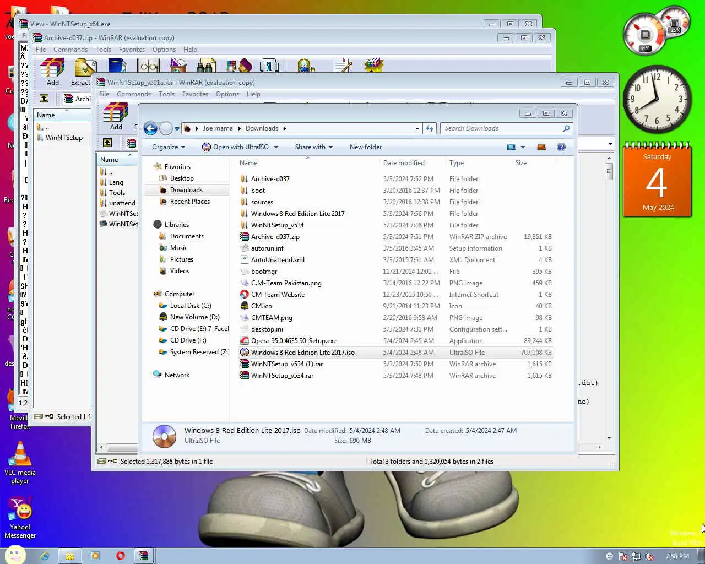Select Videos library
This screenshot has height=564, width=705.
180,271
